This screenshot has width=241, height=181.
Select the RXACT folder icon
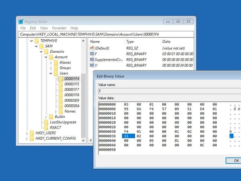(46, 128)
